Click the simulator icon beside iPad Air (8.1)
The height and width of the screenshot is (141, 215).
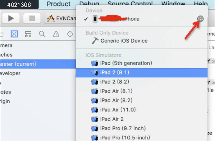(x=94, y=91)
